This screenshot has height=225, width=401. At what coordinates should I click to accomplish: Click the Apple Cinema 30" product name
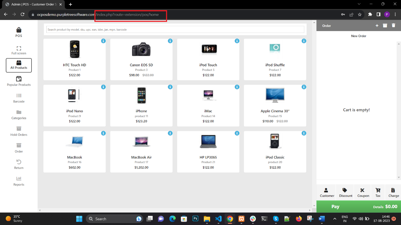[x=275, y=111]
